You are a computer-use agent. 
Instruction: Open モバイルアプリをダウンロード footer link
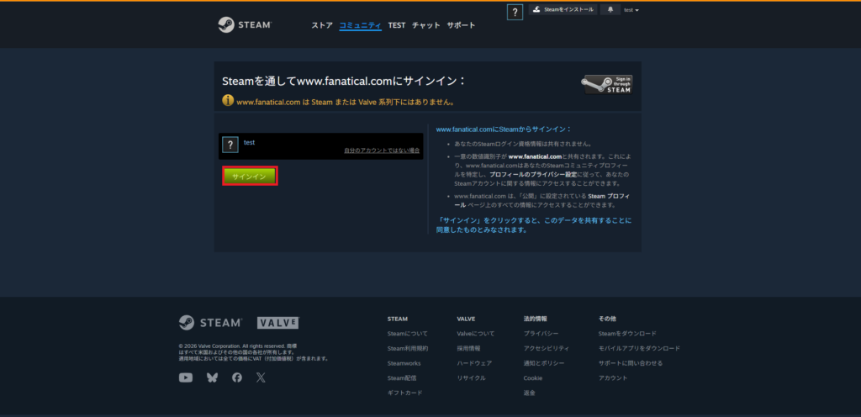639,348
